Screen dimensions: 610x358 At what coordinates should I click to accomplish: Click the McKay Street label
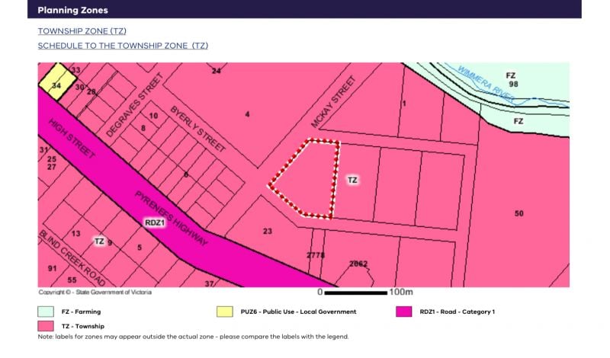pyautogui.click(x=333, y=102)
